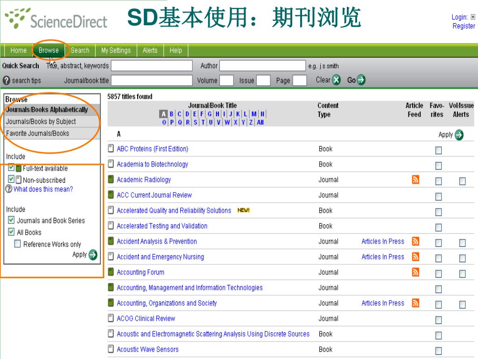The image size is (478, 359).
Task: Toggle the Non-subscribed checkbox
Action: point(11,179)
